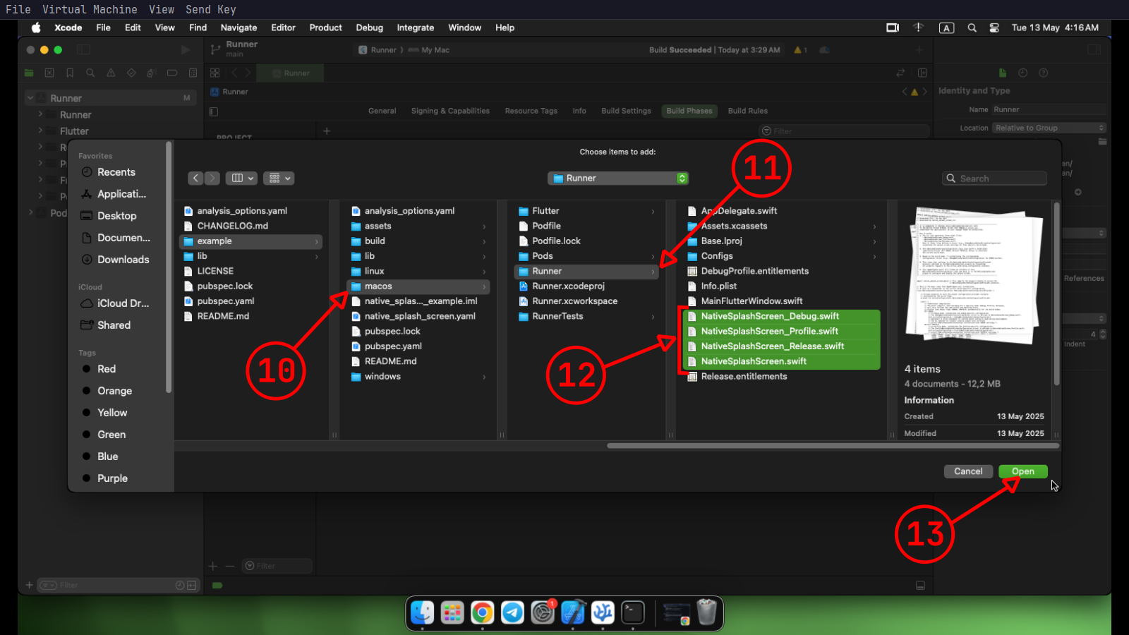The height and width of the screenshot is (635, 1129).
Task: Switch to the Build Rules tab
Action: [747, 111]
